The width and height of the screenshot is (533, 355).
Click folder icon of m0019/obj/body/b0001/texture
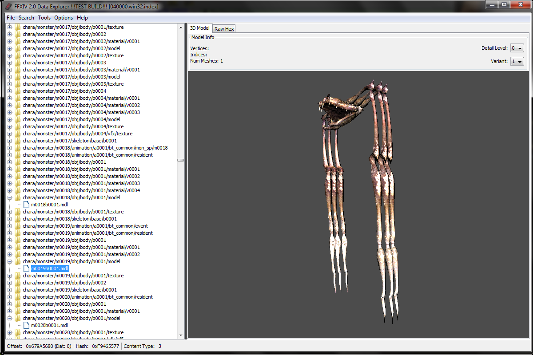click(18, 276)
